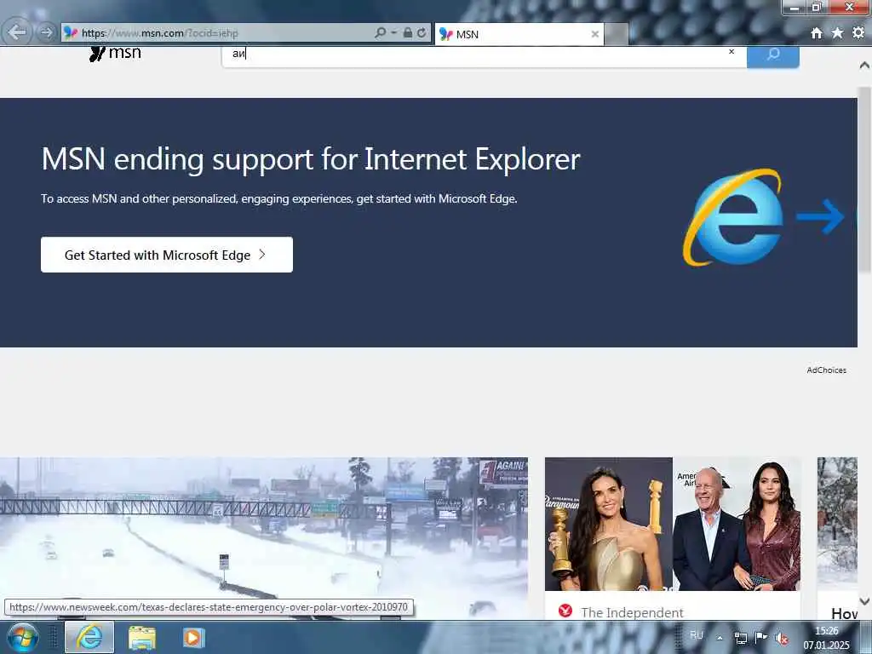This screenshot has height=654, width=872.
Task: Click the Internet Explorer logo image
Action: coord(733,217)
